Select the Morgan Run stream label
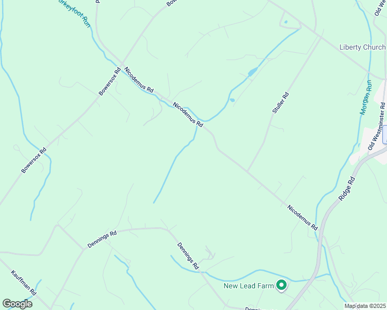 click(366, 97)
